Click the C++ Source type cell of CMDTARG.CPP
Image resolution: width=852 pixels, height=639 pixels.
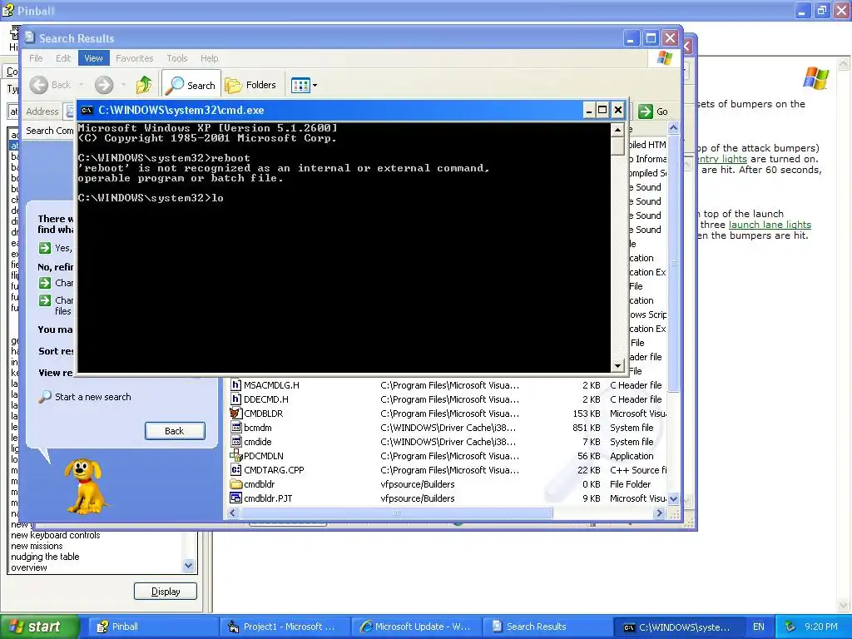pos(638,470)
